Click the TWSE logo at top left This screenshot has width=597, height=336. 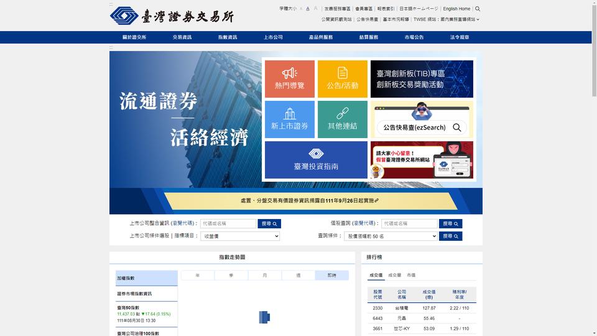tap(172, 16)
